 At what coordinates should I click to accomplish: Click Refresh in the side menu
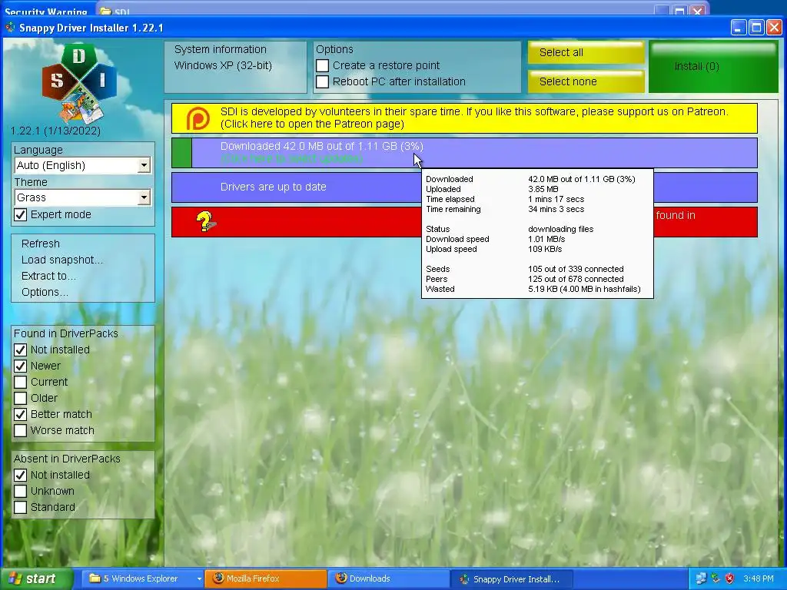41,244
